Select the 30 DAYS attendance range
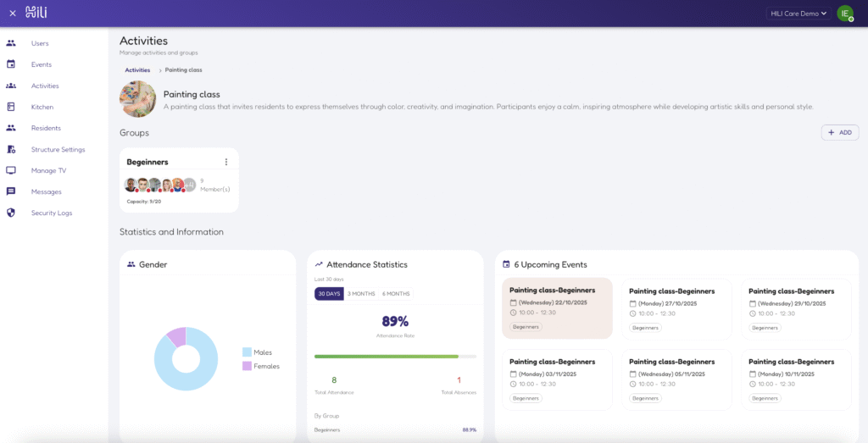The image size is (868, 443). (329, 294)
